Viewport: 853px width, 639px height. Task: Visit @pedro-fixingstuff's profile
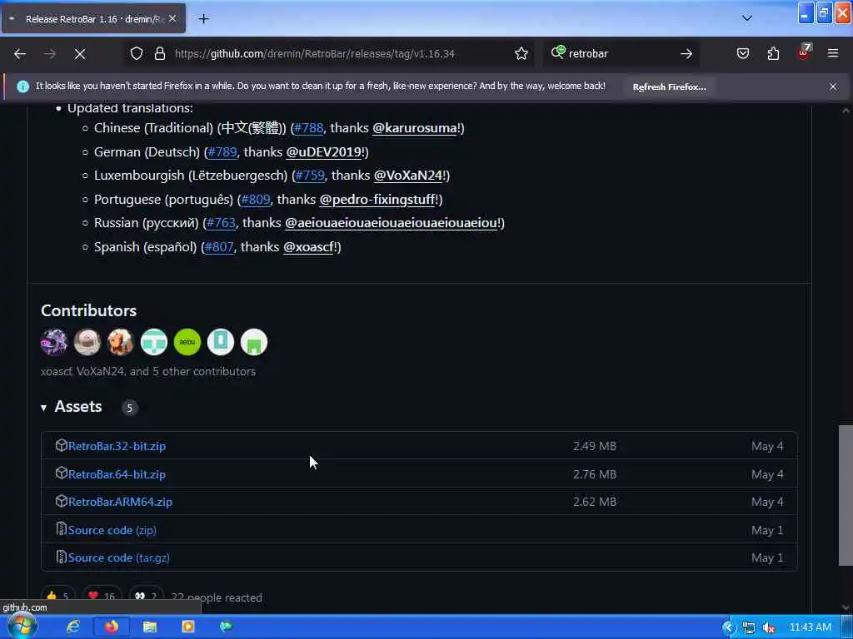point(377,200)
